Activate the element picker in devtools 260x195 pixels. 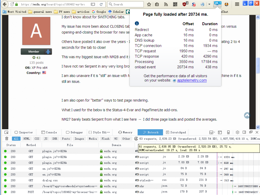6,132
